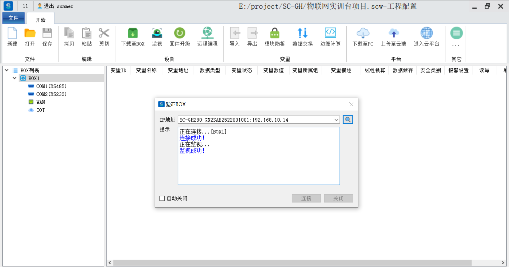The height and width of the screenshot is (267, 509).
Task: Click the search icon next to IP address
Action: 348,120
